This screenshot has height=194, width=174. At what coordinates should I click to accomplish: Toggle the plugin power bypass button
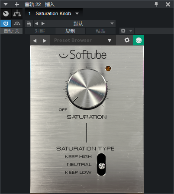[6, 23]
